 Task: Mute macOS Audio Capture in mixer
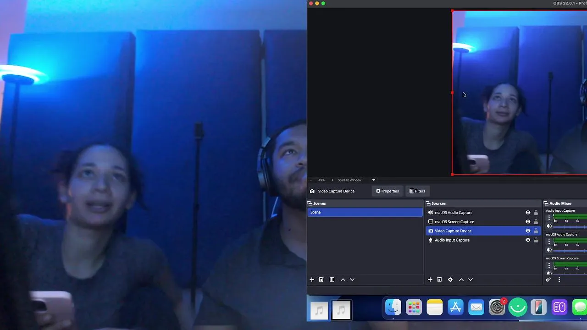coord(549,250)
